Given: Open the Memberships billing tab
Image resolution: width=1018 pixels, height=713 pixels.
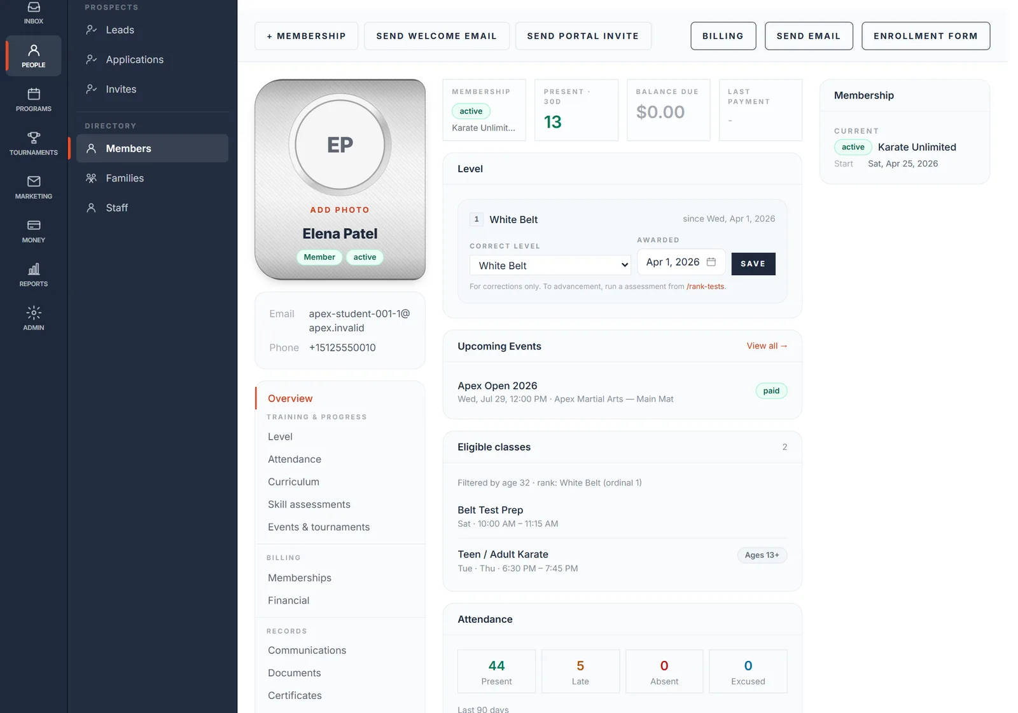Looking at the screenshot, I should 340,578.
